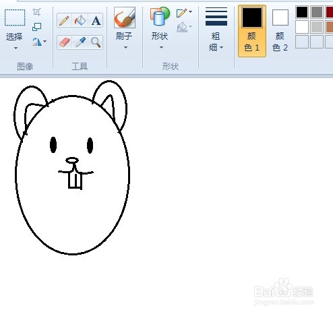Viewport: 333px width, 314px height.
Task: Click the 刷子 label text
Action: pos(124,36)
